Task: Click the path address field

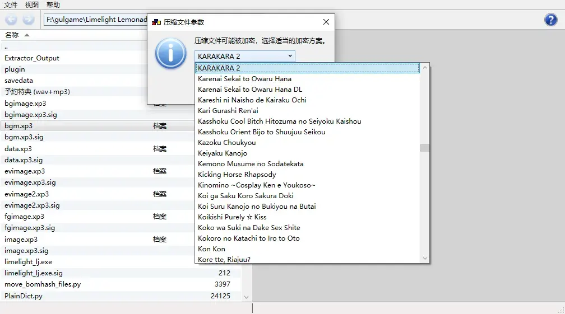Action: (96, 20)
